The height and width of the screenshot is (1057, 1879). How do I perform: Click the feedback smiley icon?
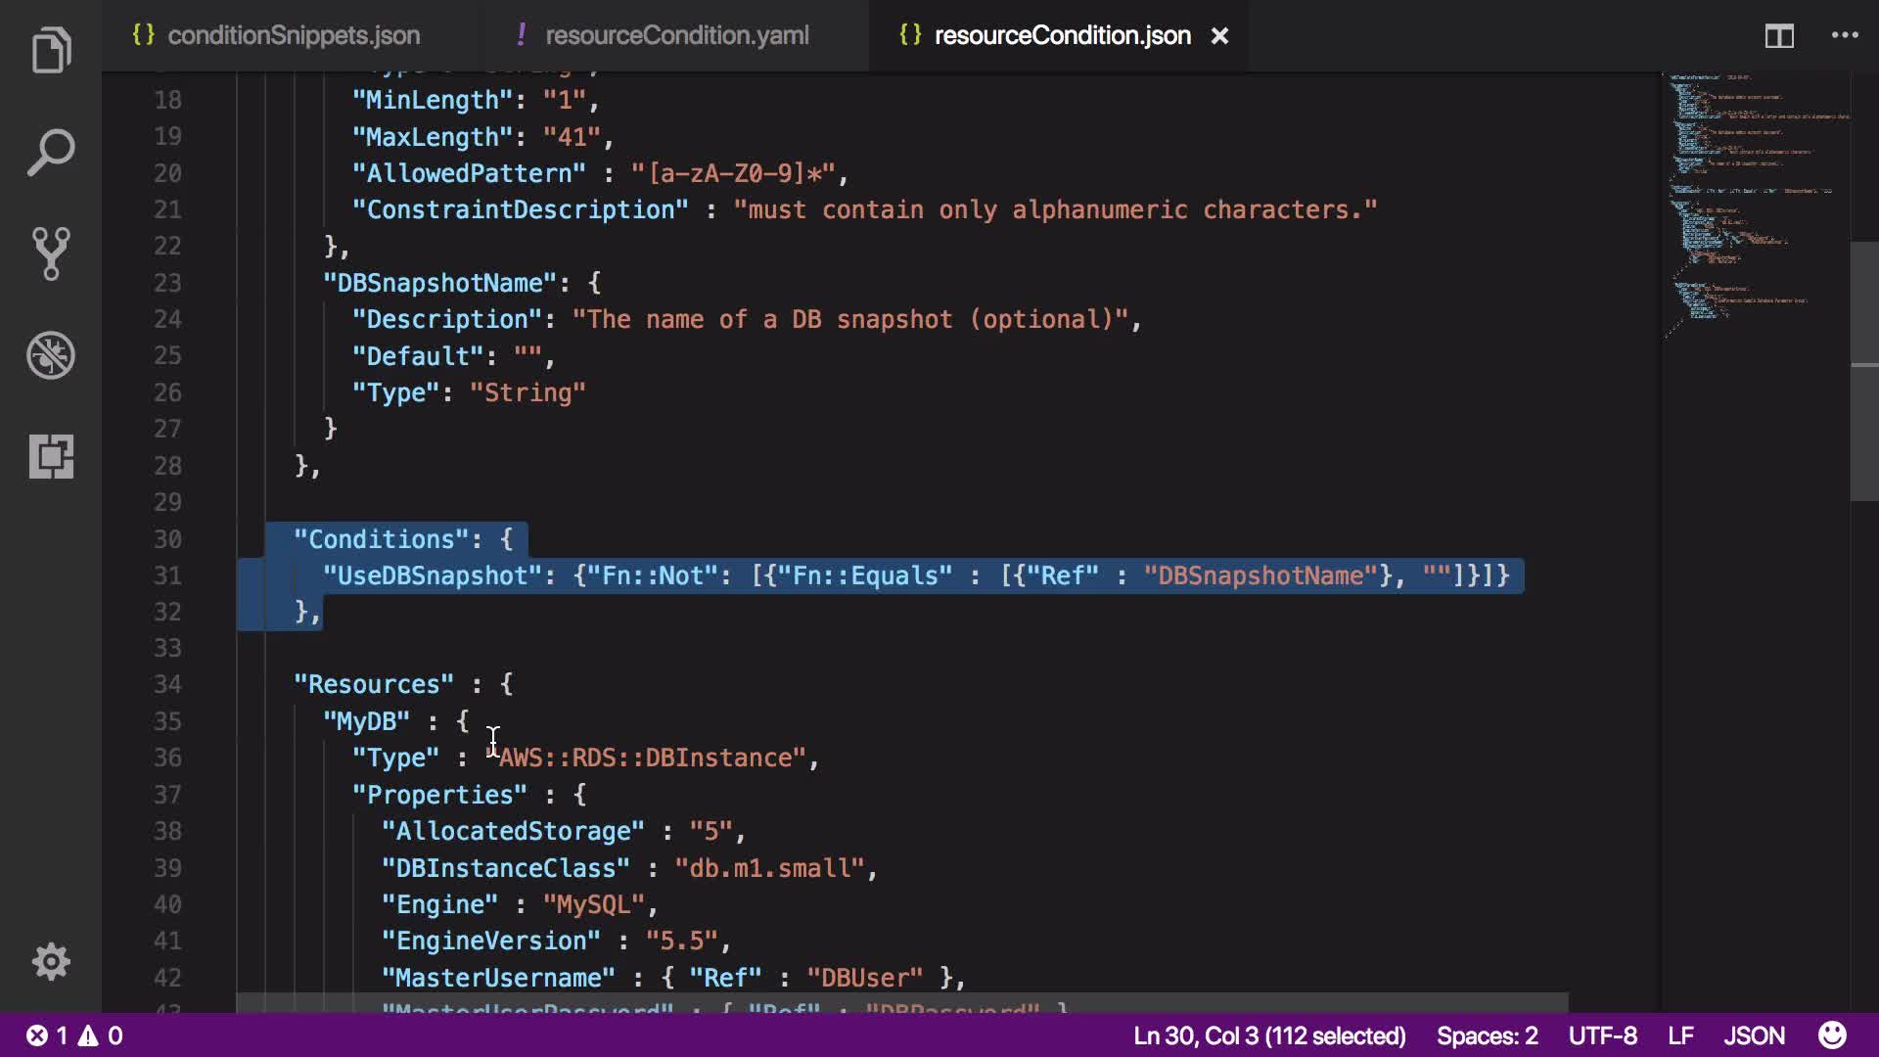[1832, 1035]
